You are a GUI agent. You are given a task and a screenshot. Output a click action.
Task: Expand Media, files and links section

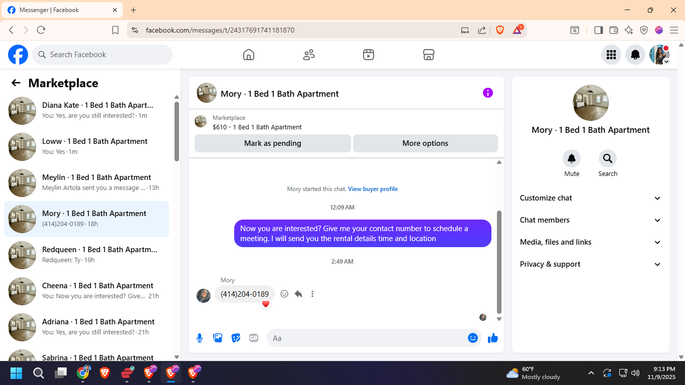coord(591,242)
